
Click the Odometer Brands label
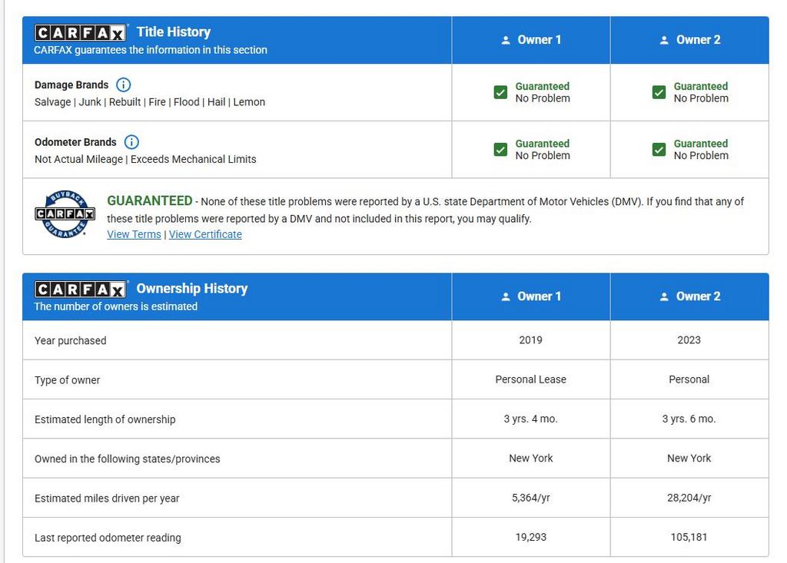[x=75, y=142]
